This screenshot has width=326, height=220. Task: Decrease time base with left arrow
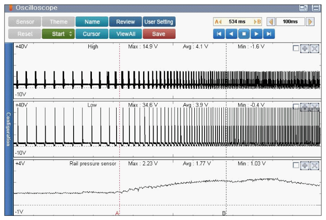pyautogui.click(x=270, y=21)
